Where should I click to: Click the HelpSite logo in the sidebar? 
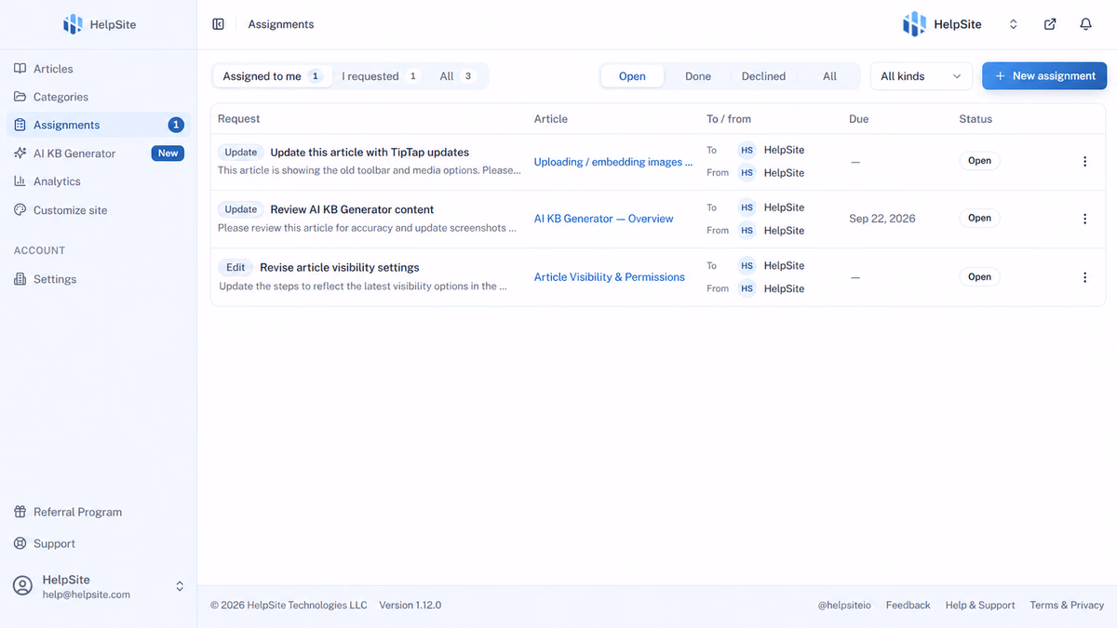tap(73, 24)
